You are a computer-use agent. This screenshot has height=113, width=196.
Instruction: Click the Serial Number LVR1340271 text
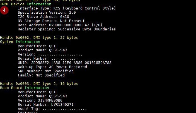click(46, 105)
